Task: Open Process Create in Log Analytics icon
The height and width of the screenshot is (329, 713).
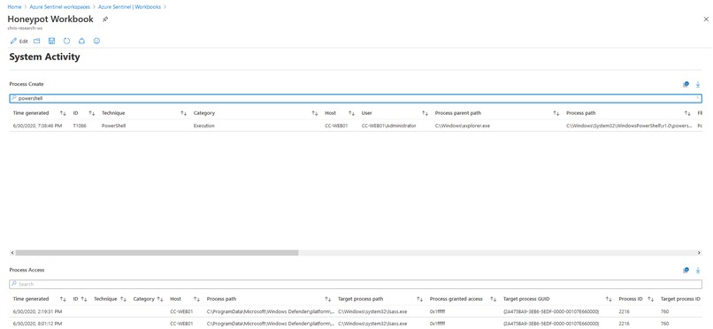Action: [686, 85]
